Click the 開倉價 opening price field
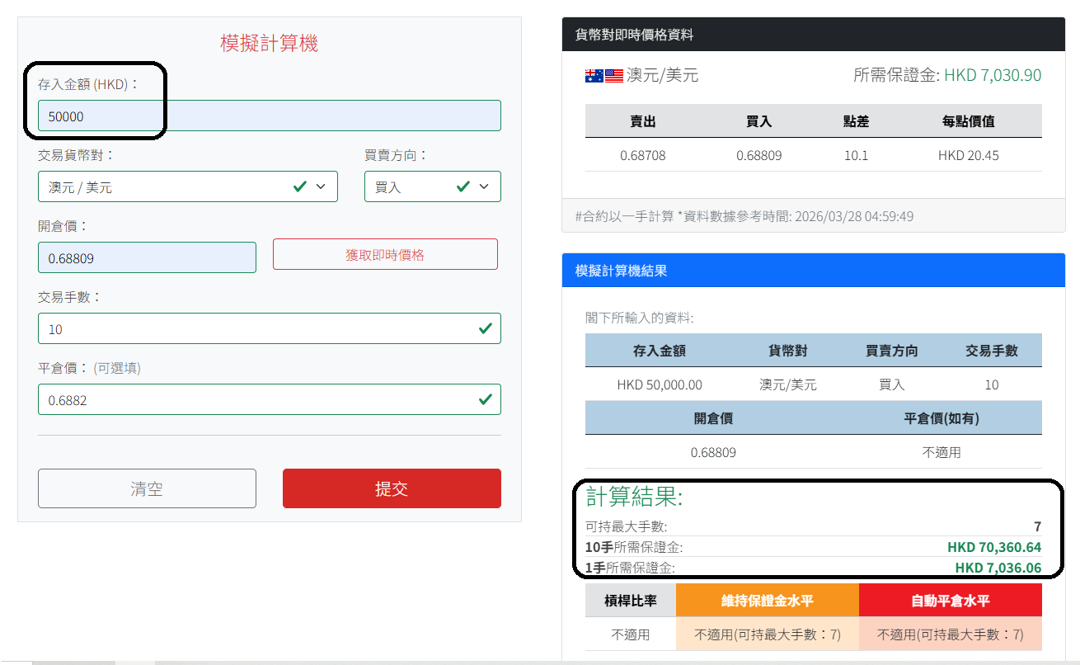The width and height of the screenshot is (1080, 665). pos(147,257)
